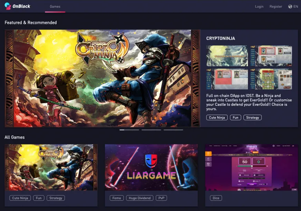301x211 pixels.
Task: Open the EN language selector
Action: click(x=296, y=7)
